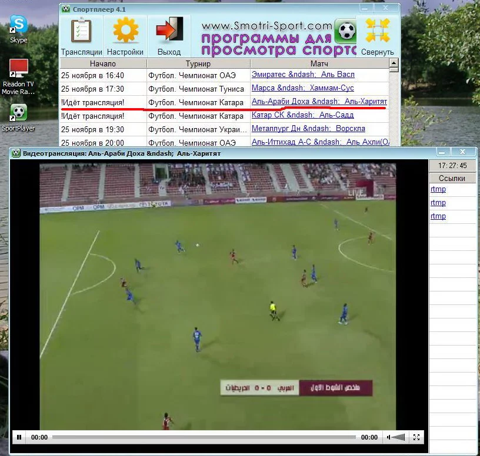Click the Турнир column header
This screenshot has height=456, width=480.
point(198,63)
